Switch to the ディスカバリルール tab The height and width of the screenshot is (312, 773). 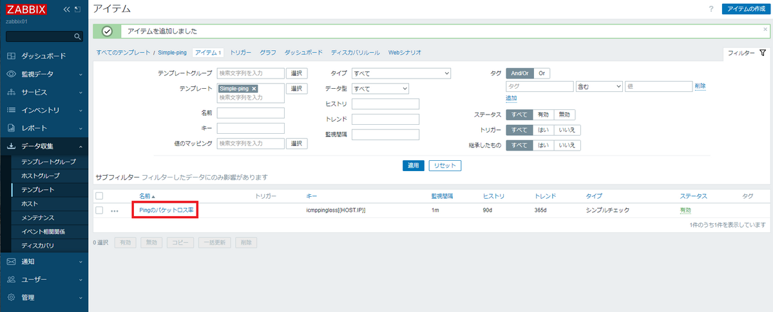pyautogui.click(x=355, y=52)
